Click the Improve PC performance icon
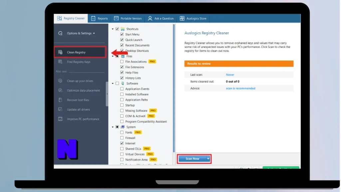 [60, 119]
